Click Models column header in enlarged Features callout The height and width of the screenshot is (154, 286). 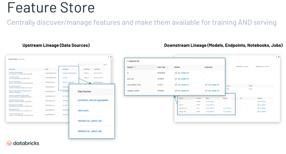[177, 67]
